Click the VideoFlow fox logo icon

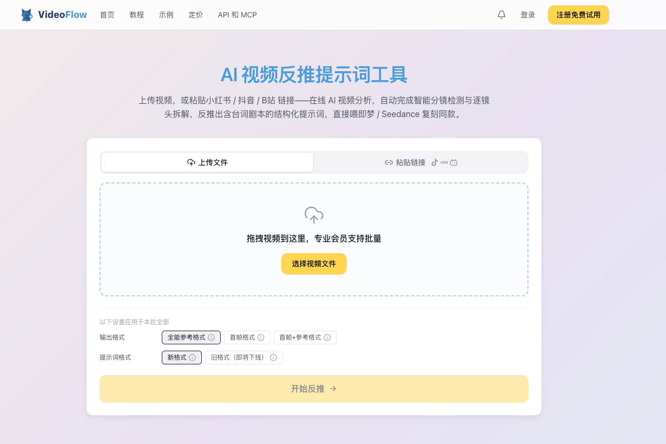(27, 15)
